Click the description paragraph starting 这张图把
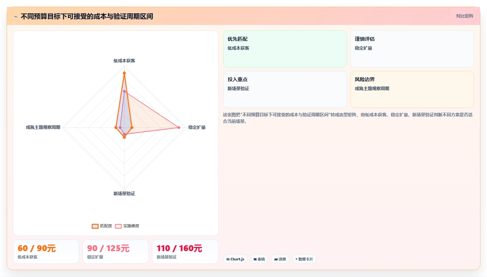 (348, 118)
